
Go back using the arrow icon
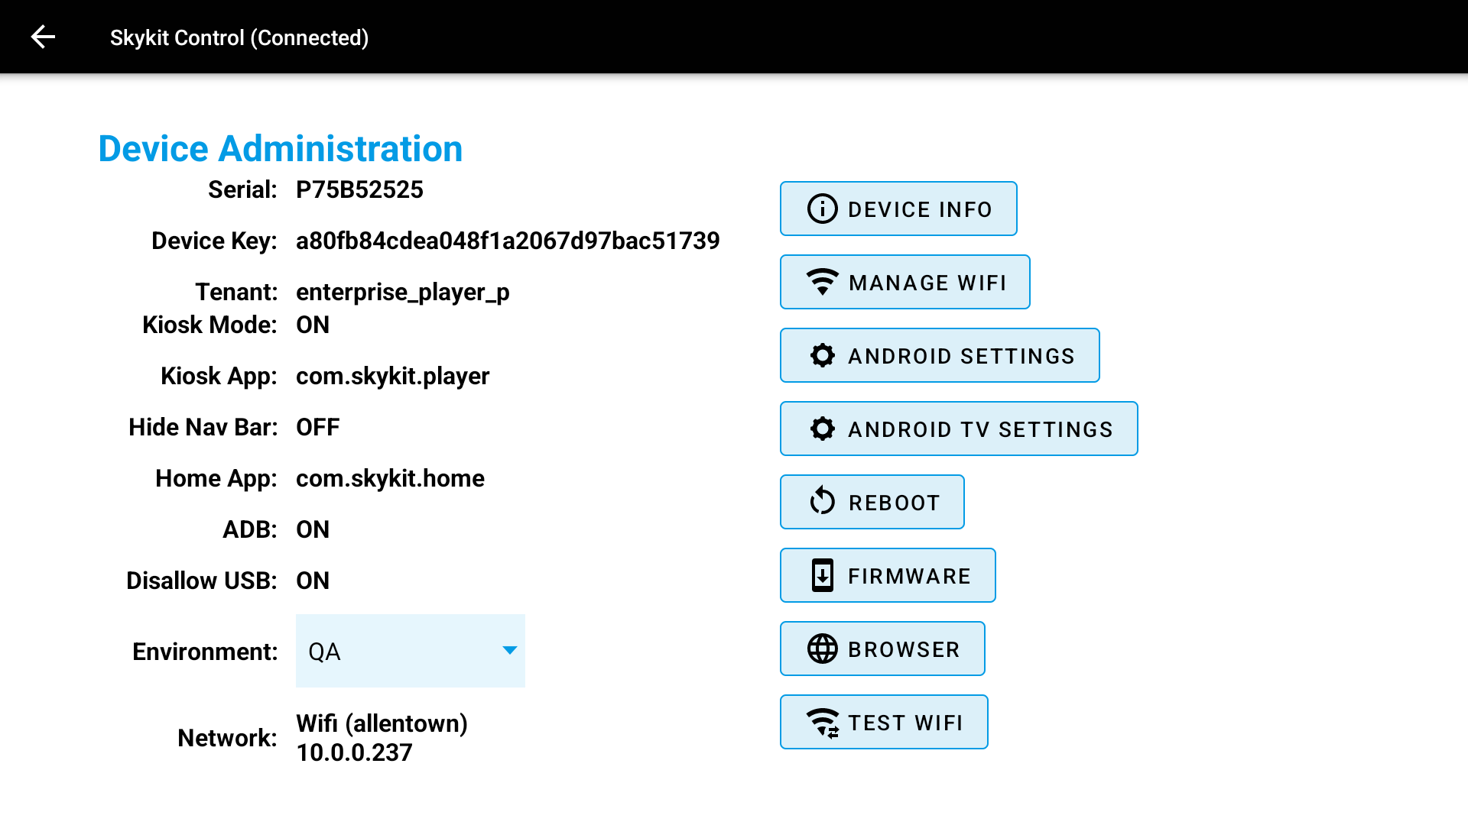pyautogui.click(x=43, y=37)
